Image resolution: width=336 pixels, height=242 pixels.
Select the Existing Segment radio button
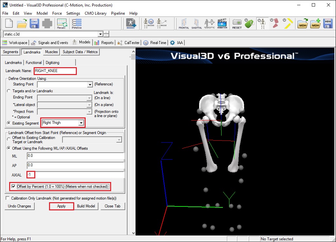[8, 123]
